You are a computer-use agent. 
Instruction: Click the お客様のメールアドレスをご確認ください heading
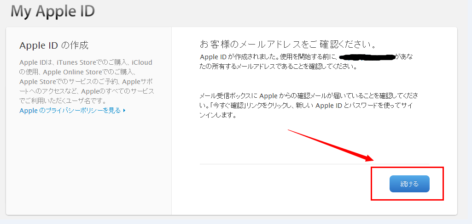288,45
